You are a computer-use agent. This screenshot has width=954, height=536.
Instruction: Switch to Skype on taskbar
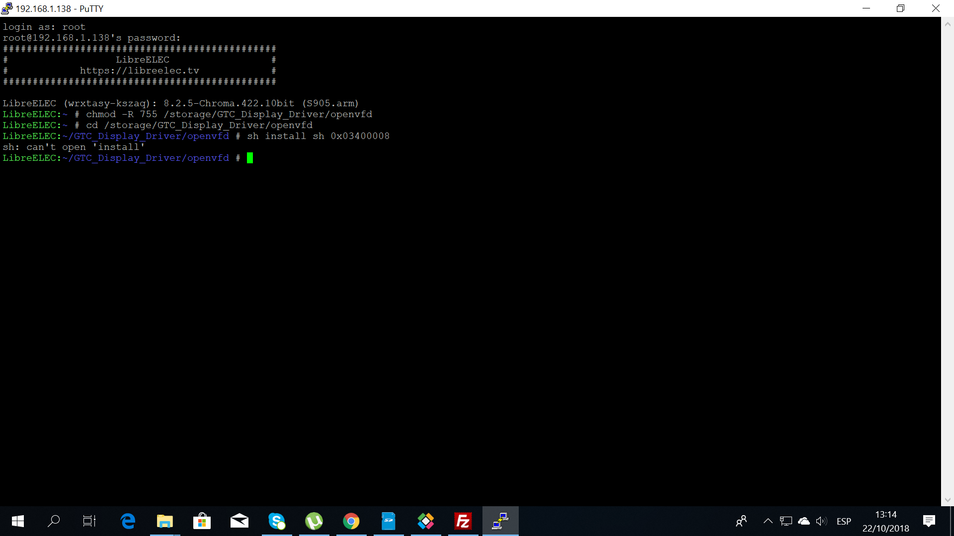tap(277, 521)
